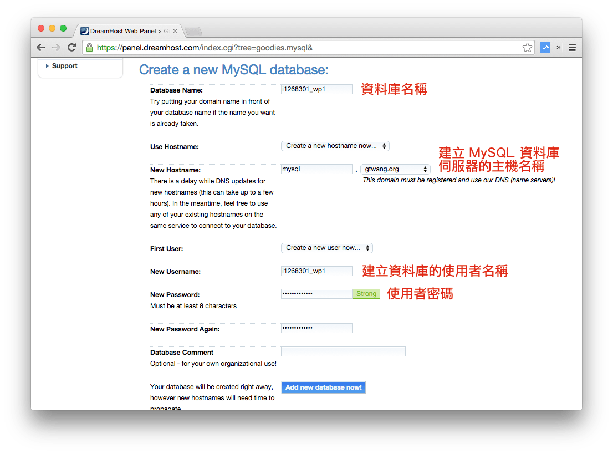Click the Create a new MySQL database heading
This screenshot has height=454, width=613.
pyautogui.click(x=233, y=69)
